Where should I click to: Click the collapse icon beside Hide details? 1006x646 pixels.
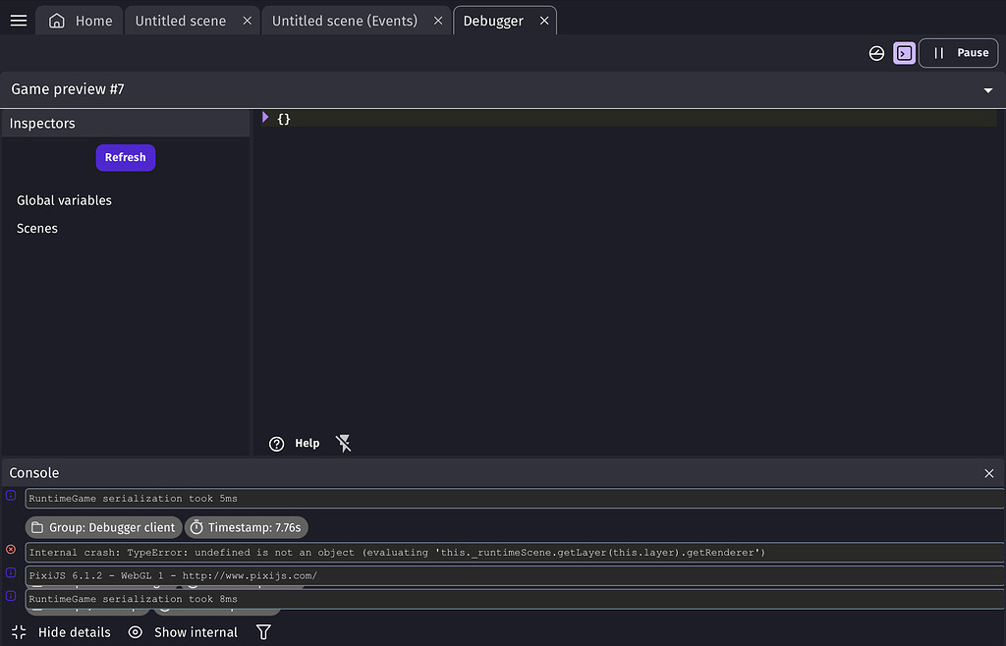[x=19, y=632]
